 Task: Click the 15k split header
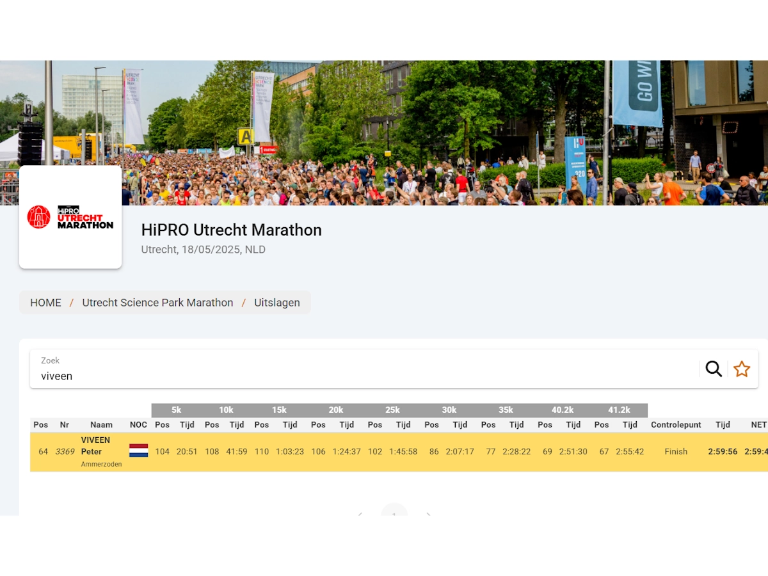(x=279, y=410)
